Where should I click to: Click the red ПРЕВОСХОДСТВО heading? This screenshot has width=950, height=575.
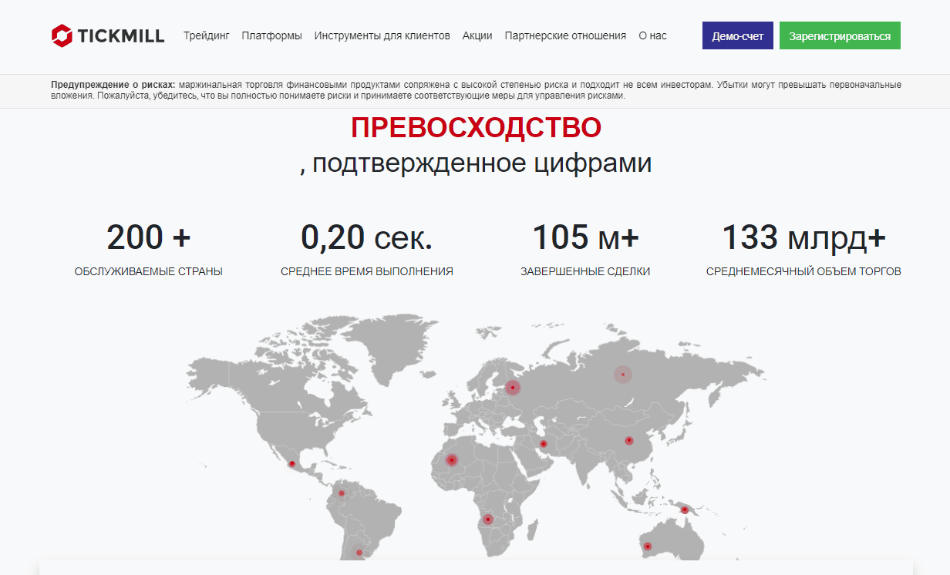tap(476, 128)
